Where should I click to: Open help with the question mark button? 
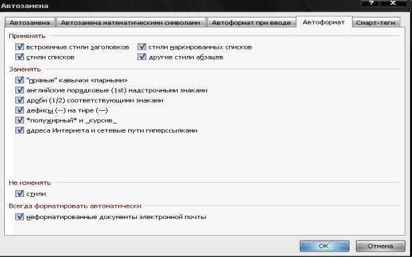click(x=371, y=3)
